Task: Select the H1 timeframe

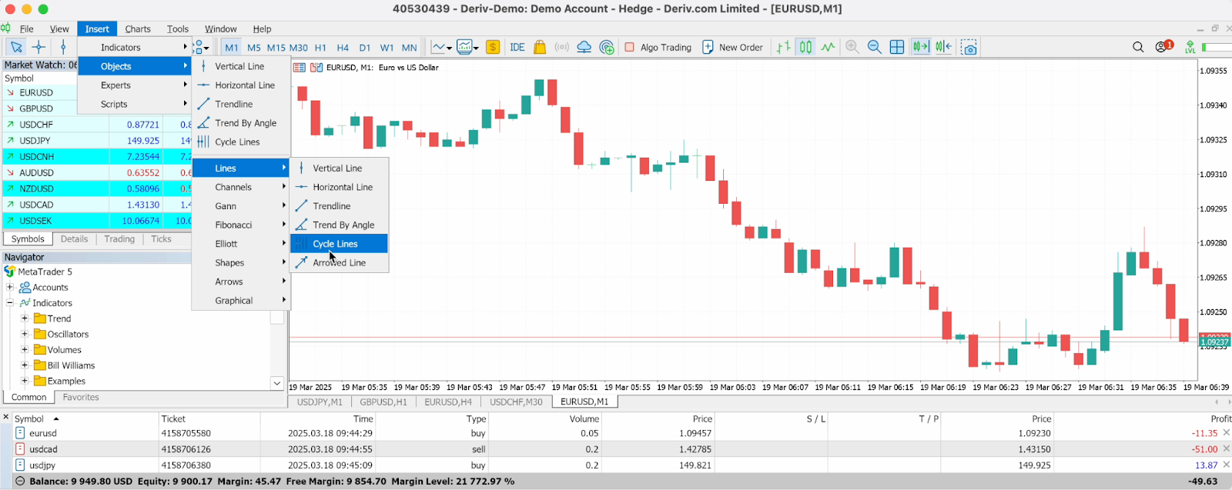Action: 320,47
